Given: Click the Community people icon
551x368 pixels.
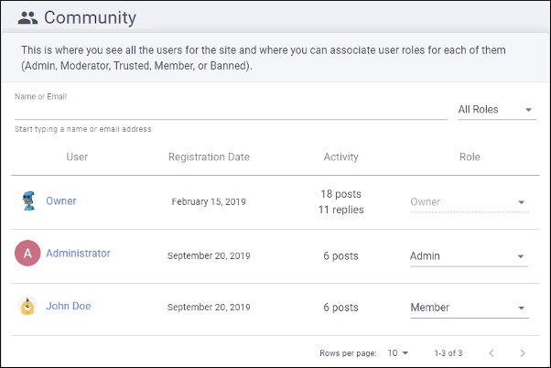Looking at the screenshot, I should coord(27,17).
